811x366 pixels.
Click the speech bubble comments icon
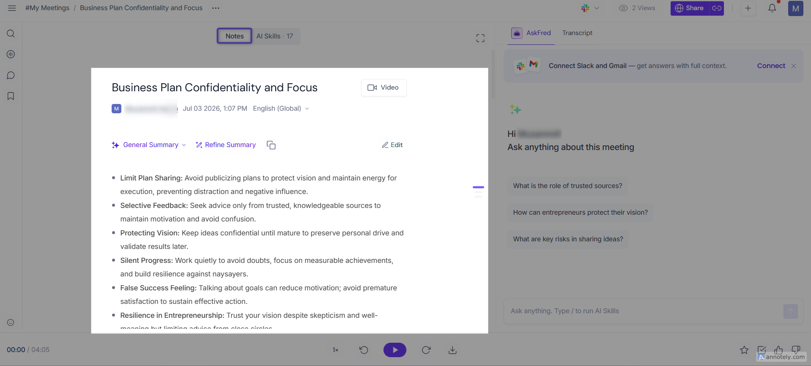11,75
